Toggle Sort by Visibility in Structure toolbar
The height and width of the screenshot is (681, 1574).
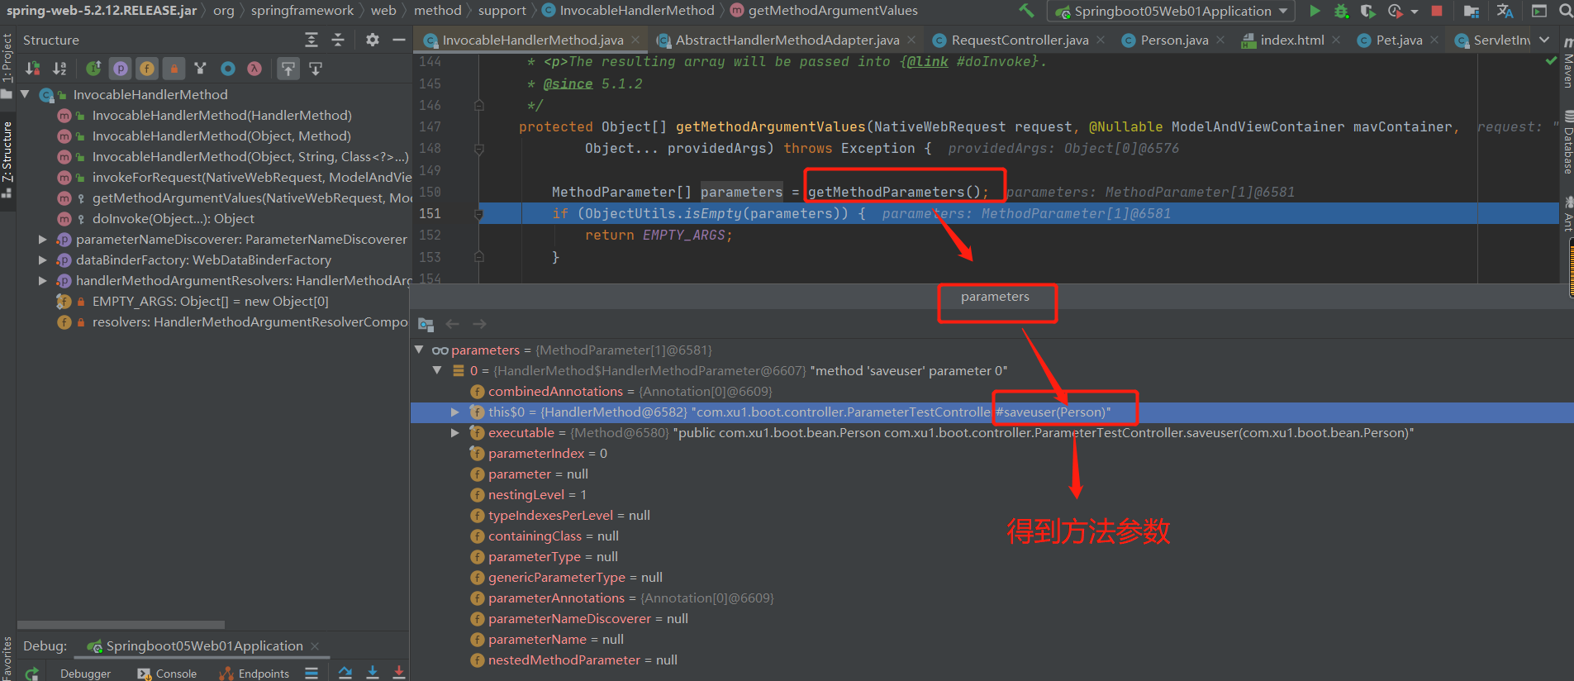(x=33, y=69)
